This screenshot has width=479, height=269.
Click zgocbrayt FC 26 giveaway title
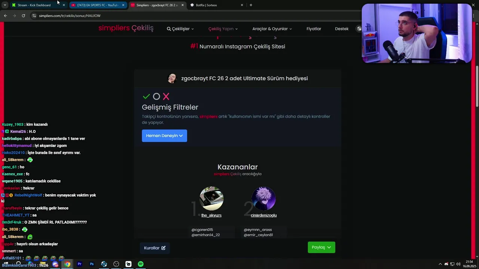244,78
